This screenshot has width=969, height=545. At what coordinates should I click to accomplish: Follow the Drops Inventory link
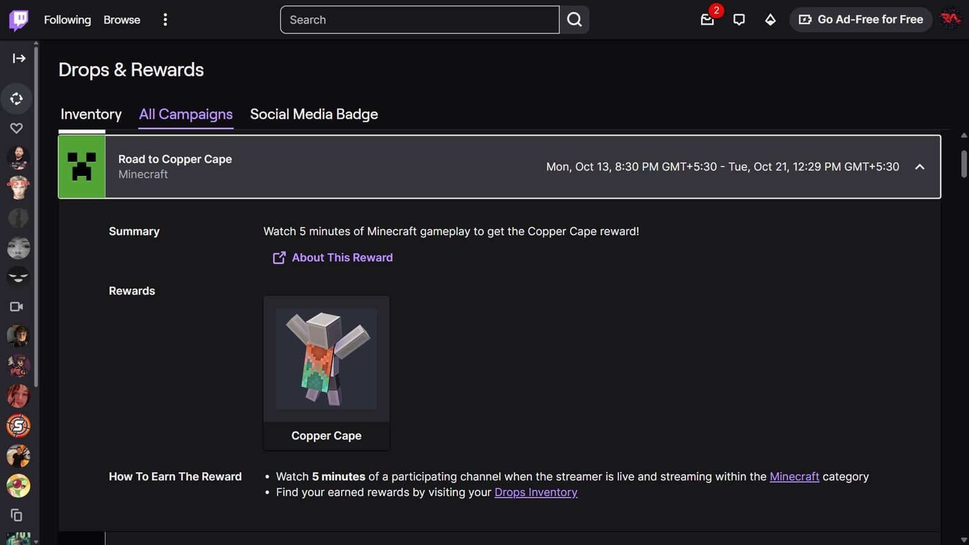[535, 492]
